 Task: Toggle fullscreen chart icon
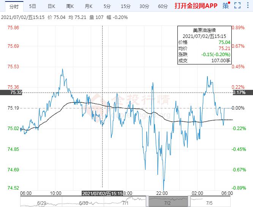(237, 6)
